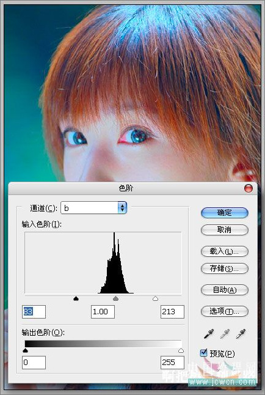Click the 输入色阶 label

(42, 224)
